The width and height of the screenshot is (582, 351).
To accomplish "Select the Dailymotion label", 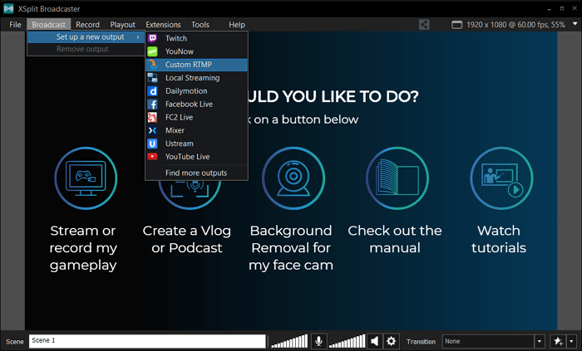I will [186, 91].
